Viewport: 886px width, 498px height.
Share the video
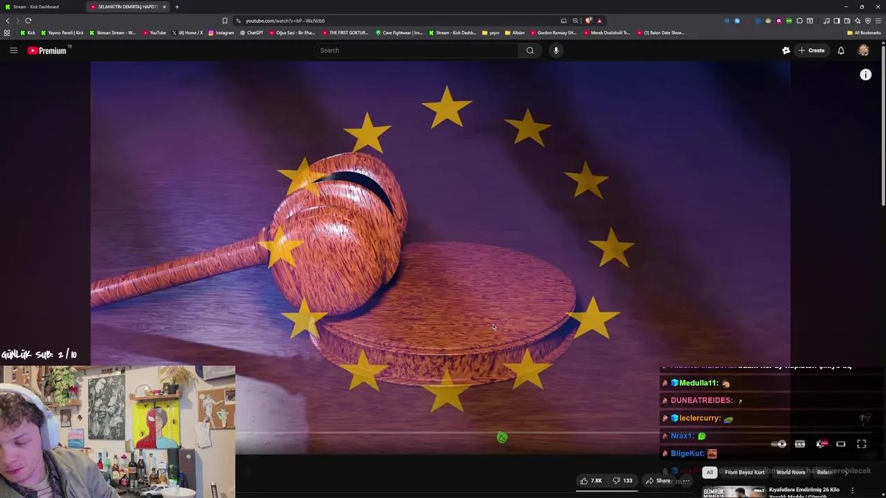pyautogui.click(x=658, y=481)
